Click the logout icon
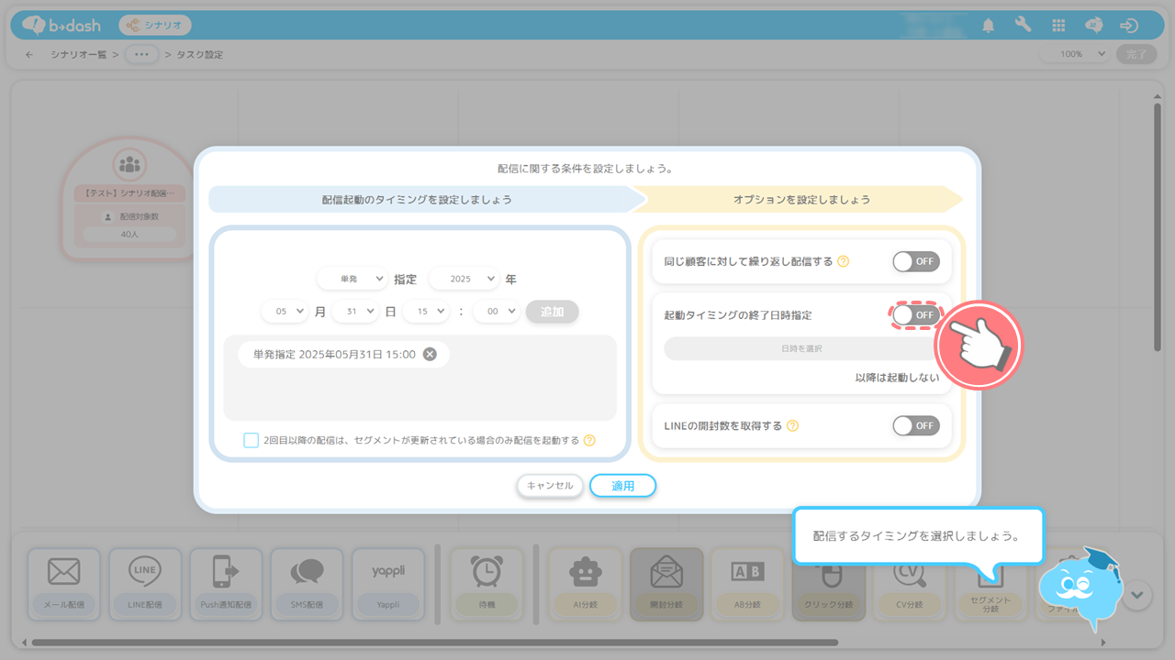Image resolution: width=1175 pixels, height=660 pixels. pyautogui.click(x=1129, y=26)
